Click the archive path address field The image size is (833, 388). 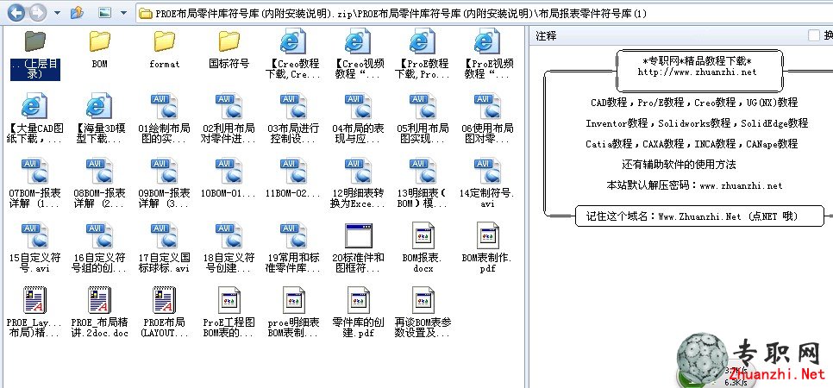tap(485, 13)
